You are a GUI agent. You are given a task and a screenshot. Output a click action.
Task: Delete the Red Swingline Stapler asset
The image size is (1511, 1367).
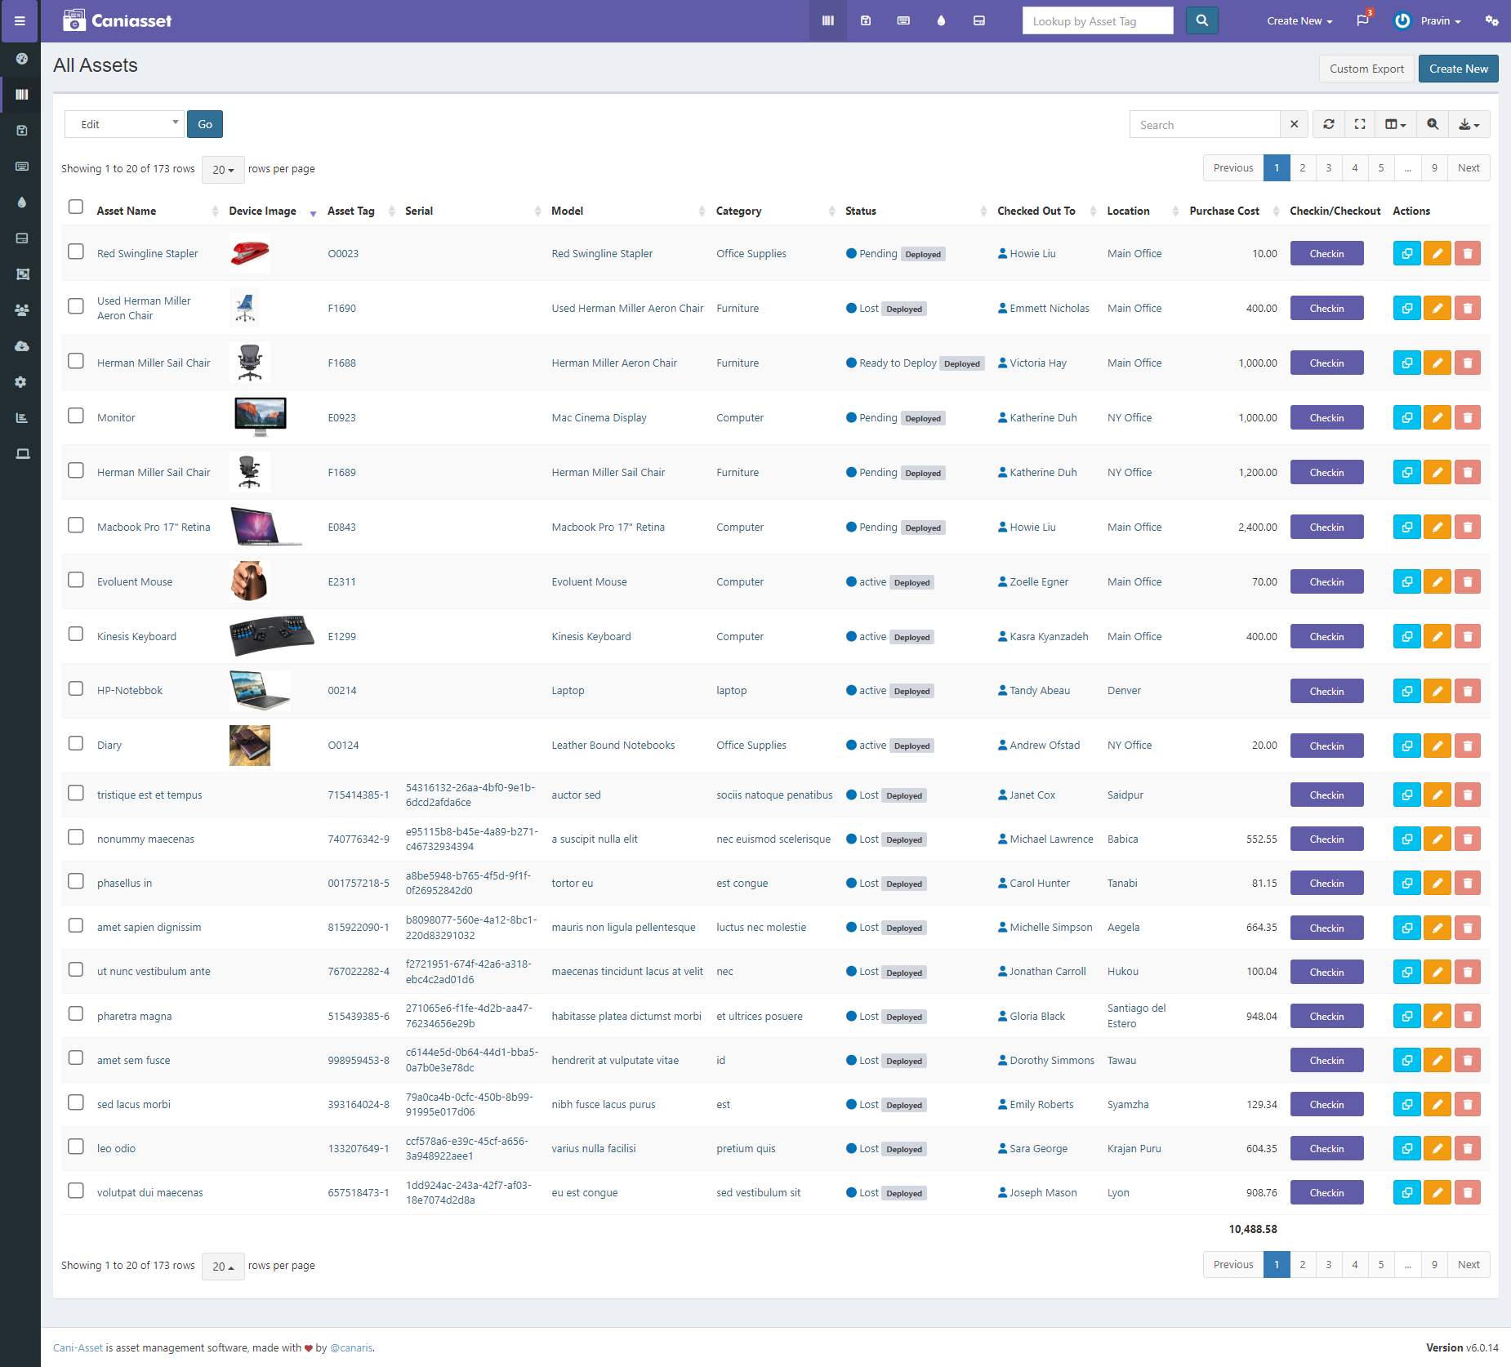tap(1467, 254)
